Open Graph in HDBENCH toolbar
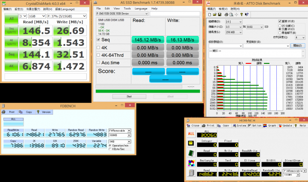Viewport: 308px width, 182px height. [x=270, y=125]
